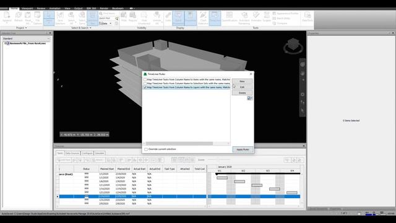Click the Compare tool in Tools panel

tap(280, 24)
